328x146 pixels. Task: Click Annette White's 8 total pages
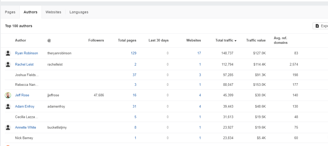tap(135, 127)
